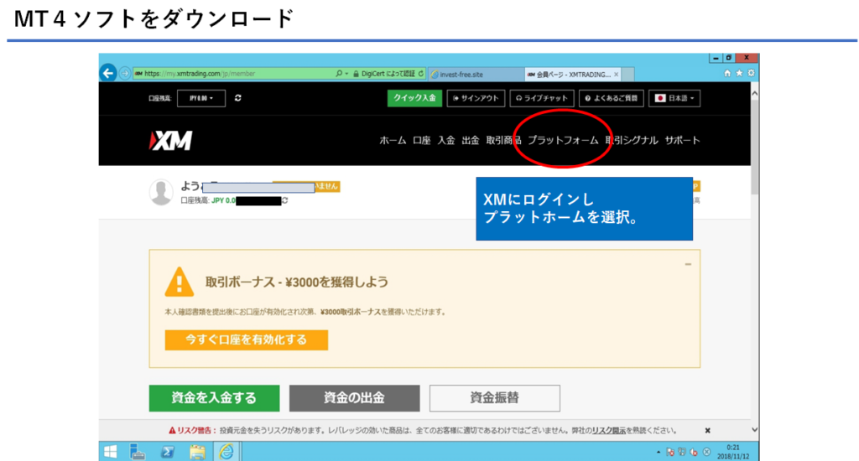Open the JPY 0.00 balance dropdown
859x461 pixels.
[201, 98]
